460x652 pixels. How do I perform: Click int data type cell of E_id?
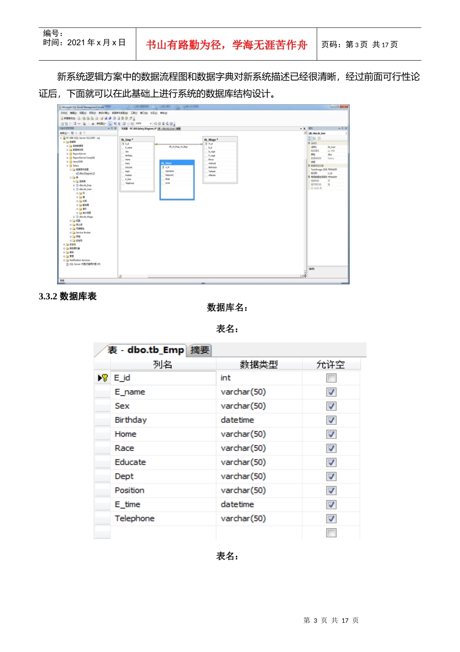click(259, 378)
